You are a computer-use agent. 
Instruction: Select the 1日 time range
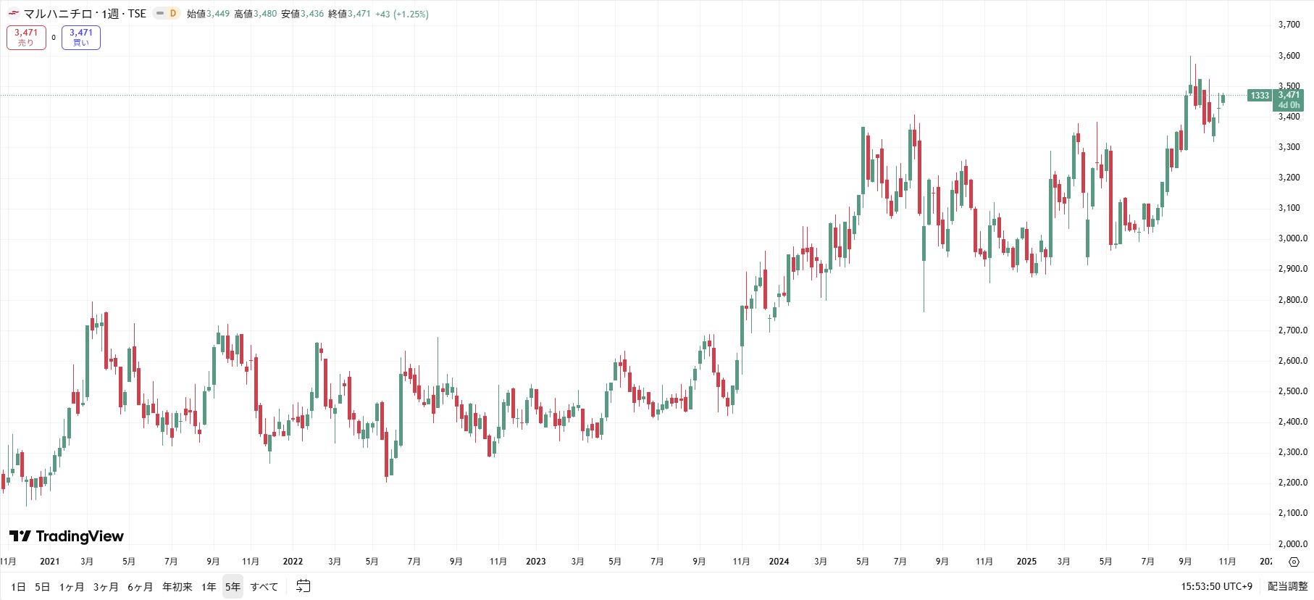tap(18, 586)
